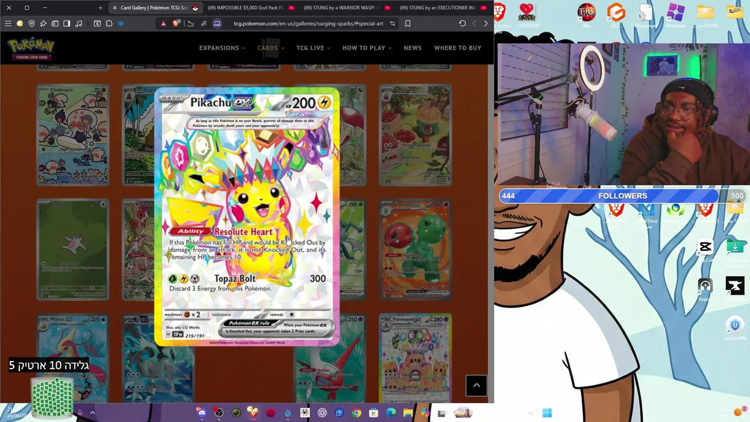This screenshot has width=750, height=422.
Task: Open Discord from the taskbar
Action: [201, 413]
